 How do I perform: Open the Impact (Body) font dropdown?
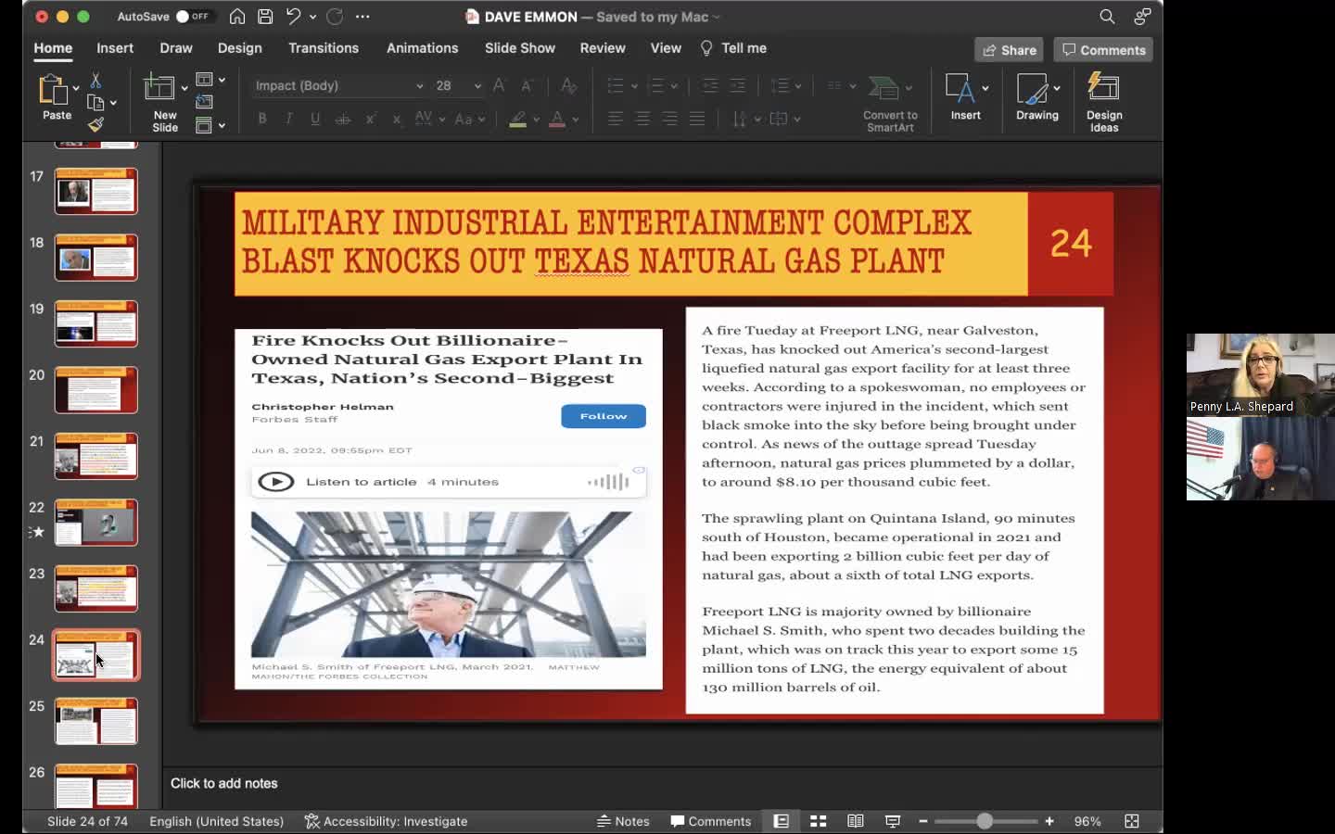419,85
